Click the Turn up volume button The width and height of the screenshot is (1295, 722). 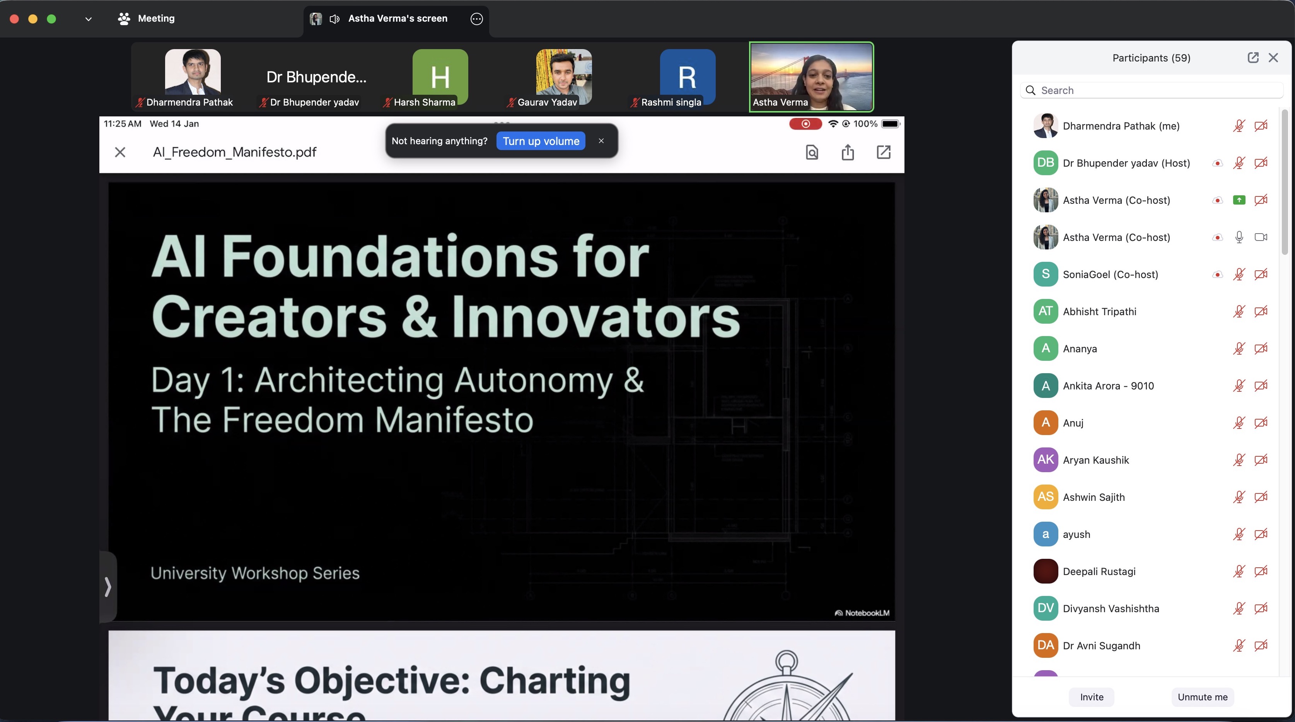click(x=541, y=141)
